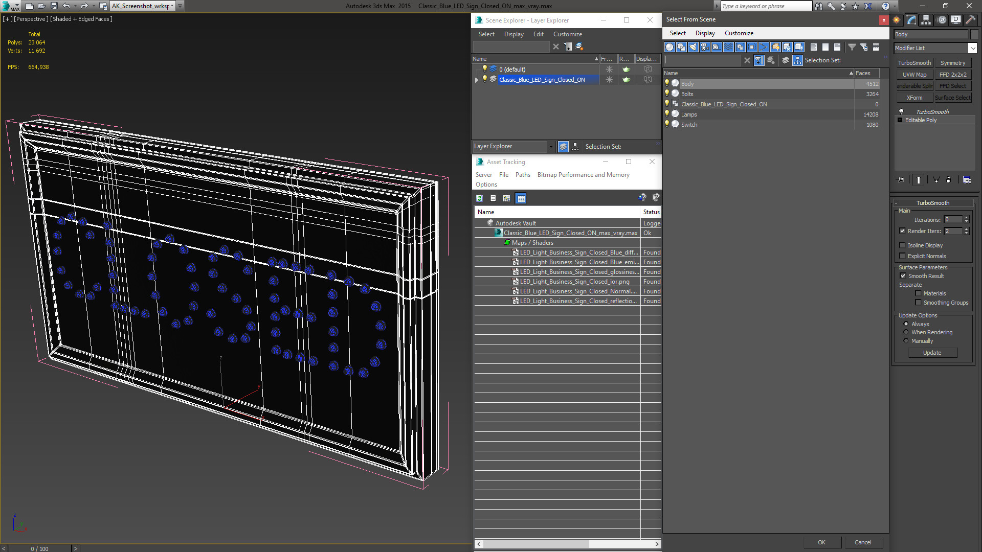Add UVW Map modifier button
This screenshot has height=552, width=982.
(x=914, y=75)
